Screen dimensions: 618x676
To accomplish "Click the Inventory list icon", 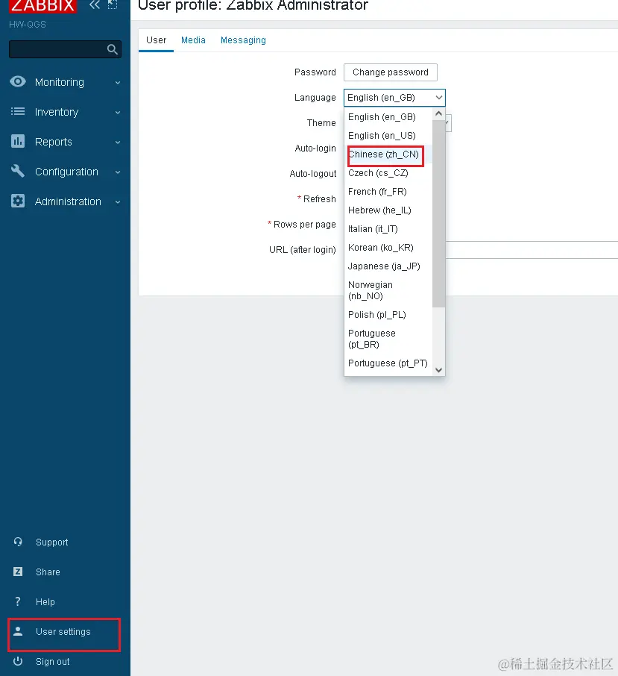I will click(18, 111).
